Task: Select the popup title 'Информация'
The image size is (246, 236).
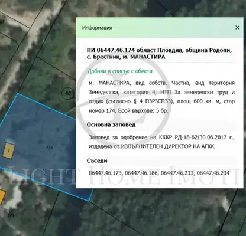Action: pyautogui.click(x=97, y=28)
